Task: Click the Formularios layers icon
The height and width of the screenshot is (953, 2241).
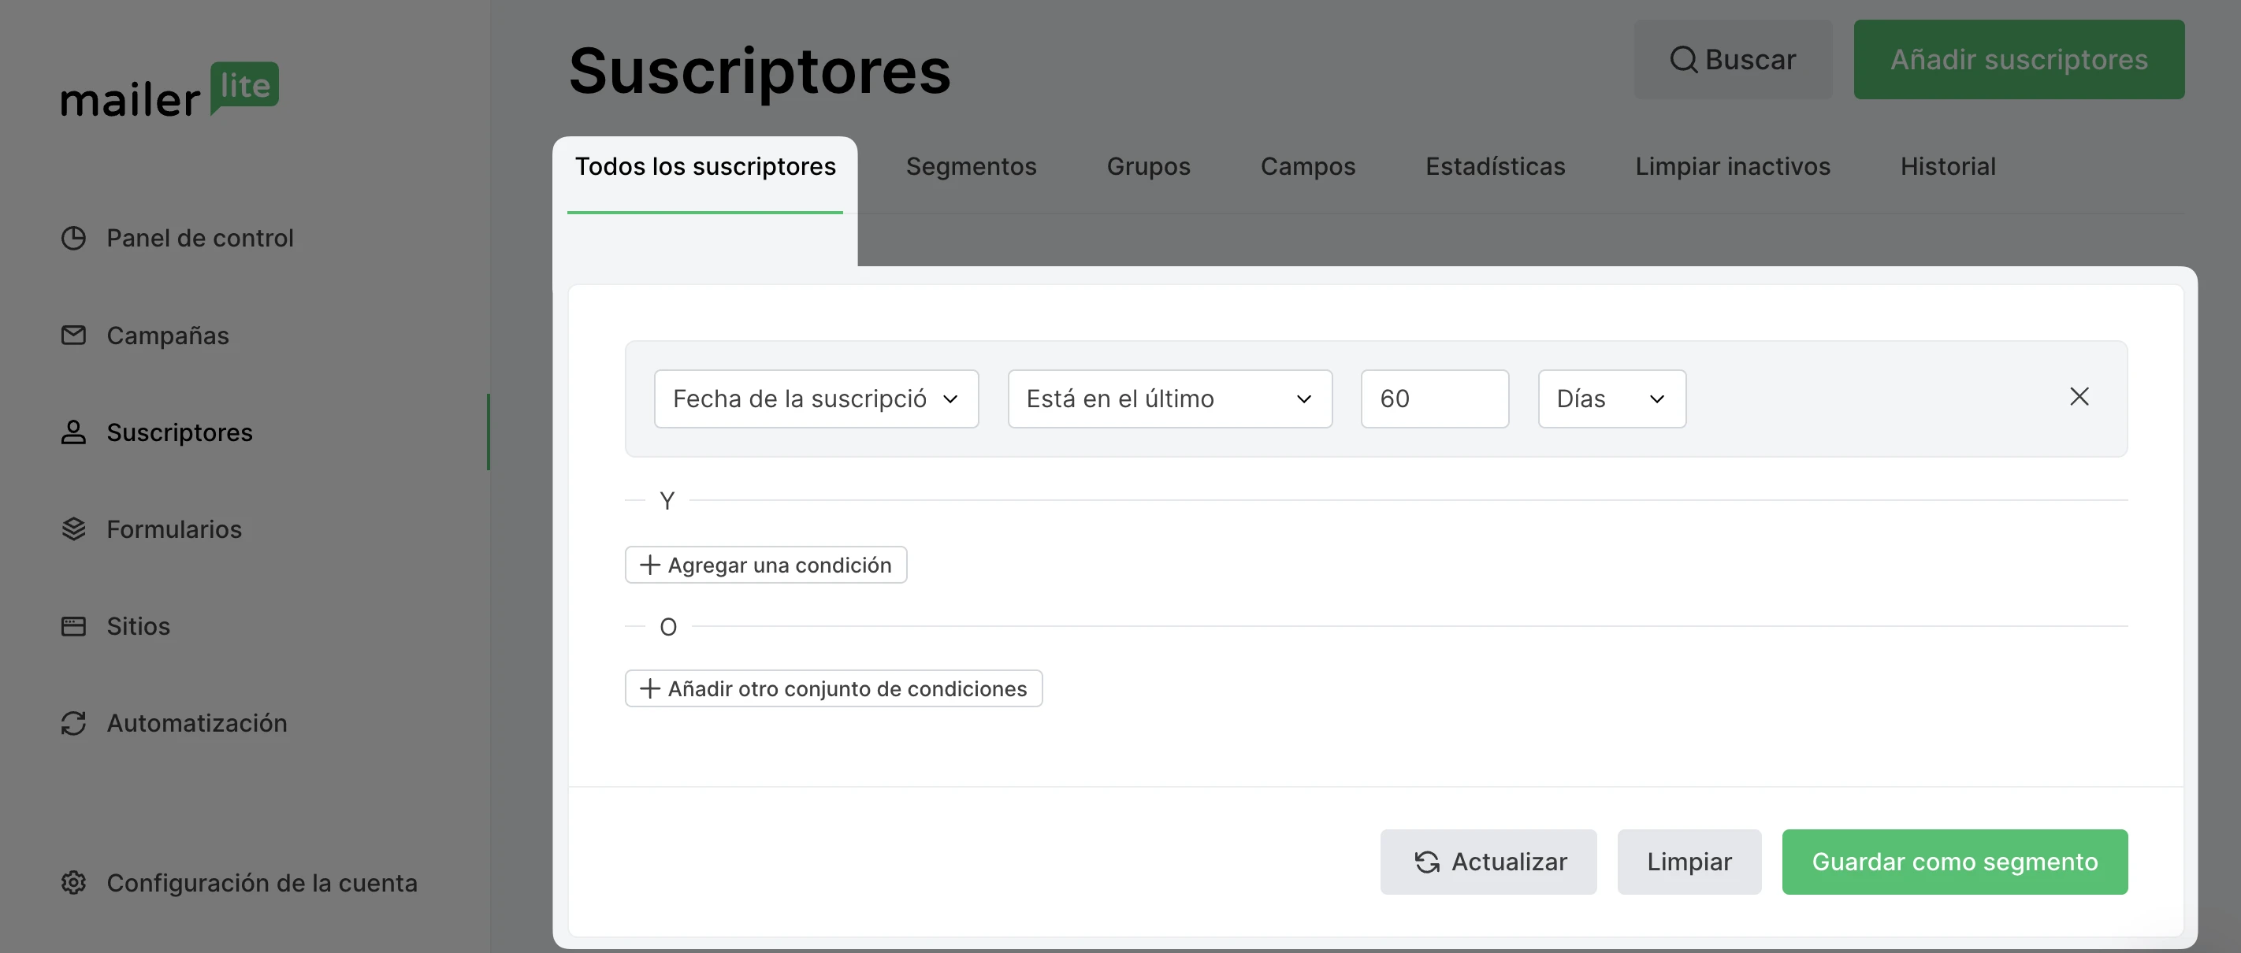Action: (x=73, y=528)
